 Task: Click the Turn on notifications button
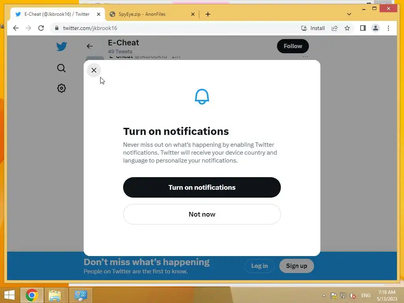click(202, 187)
